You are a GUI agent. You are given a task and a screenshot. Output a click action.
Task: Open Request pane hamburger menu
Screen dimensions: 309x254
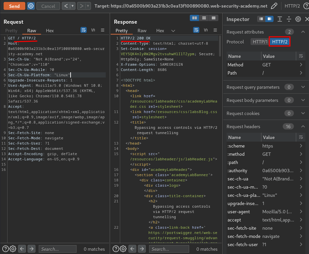pyautogui.click(x=102, y=30)
